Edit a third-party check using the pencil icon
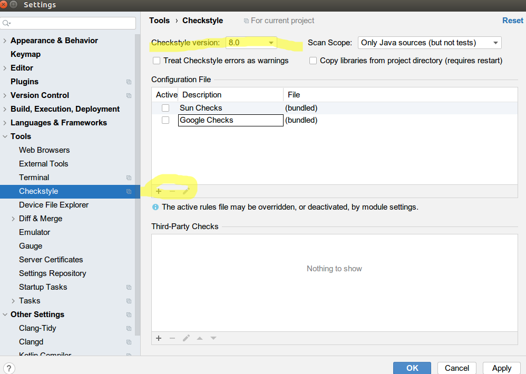 pos(186,338)
